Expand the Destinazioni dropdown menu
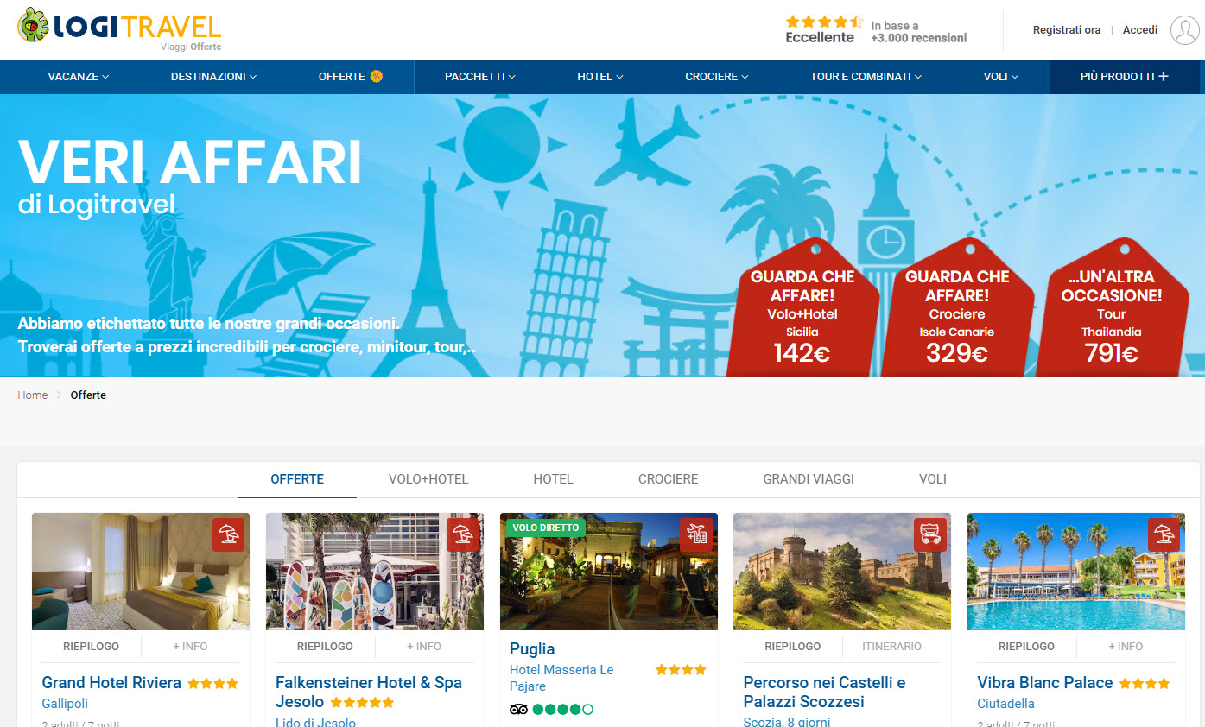 214,76
